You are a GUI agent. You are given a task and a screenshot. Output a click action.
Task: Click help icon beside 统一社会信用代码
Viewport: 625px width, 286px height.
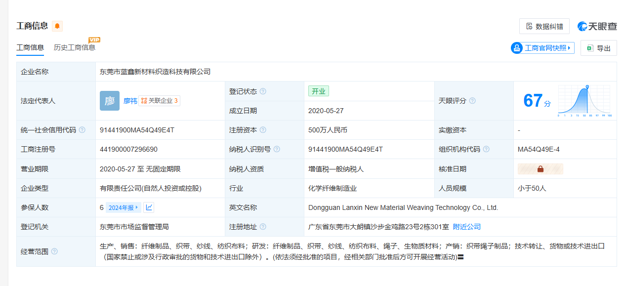(82, 130)
